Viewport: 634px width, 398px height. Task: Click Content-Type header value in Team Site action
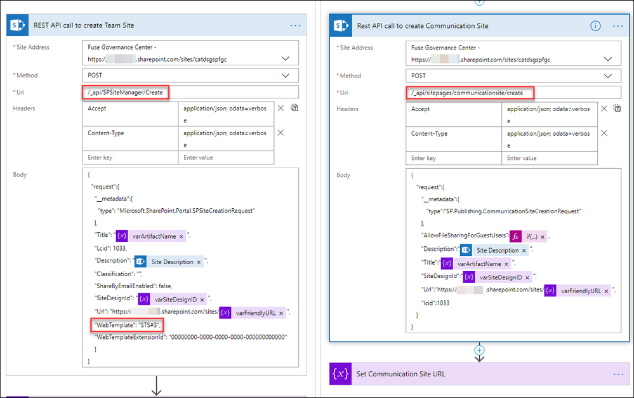pos(226,139)
